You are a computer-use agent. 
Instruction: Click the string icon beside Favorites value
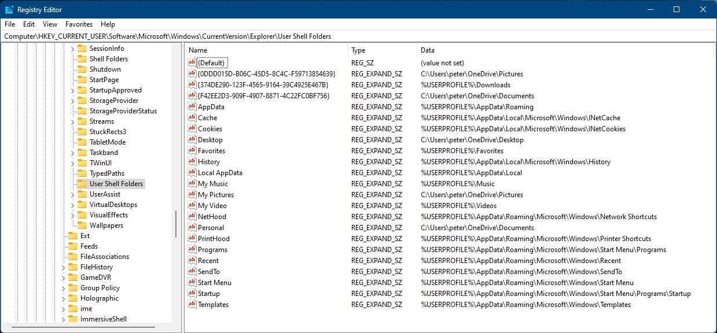192,150
